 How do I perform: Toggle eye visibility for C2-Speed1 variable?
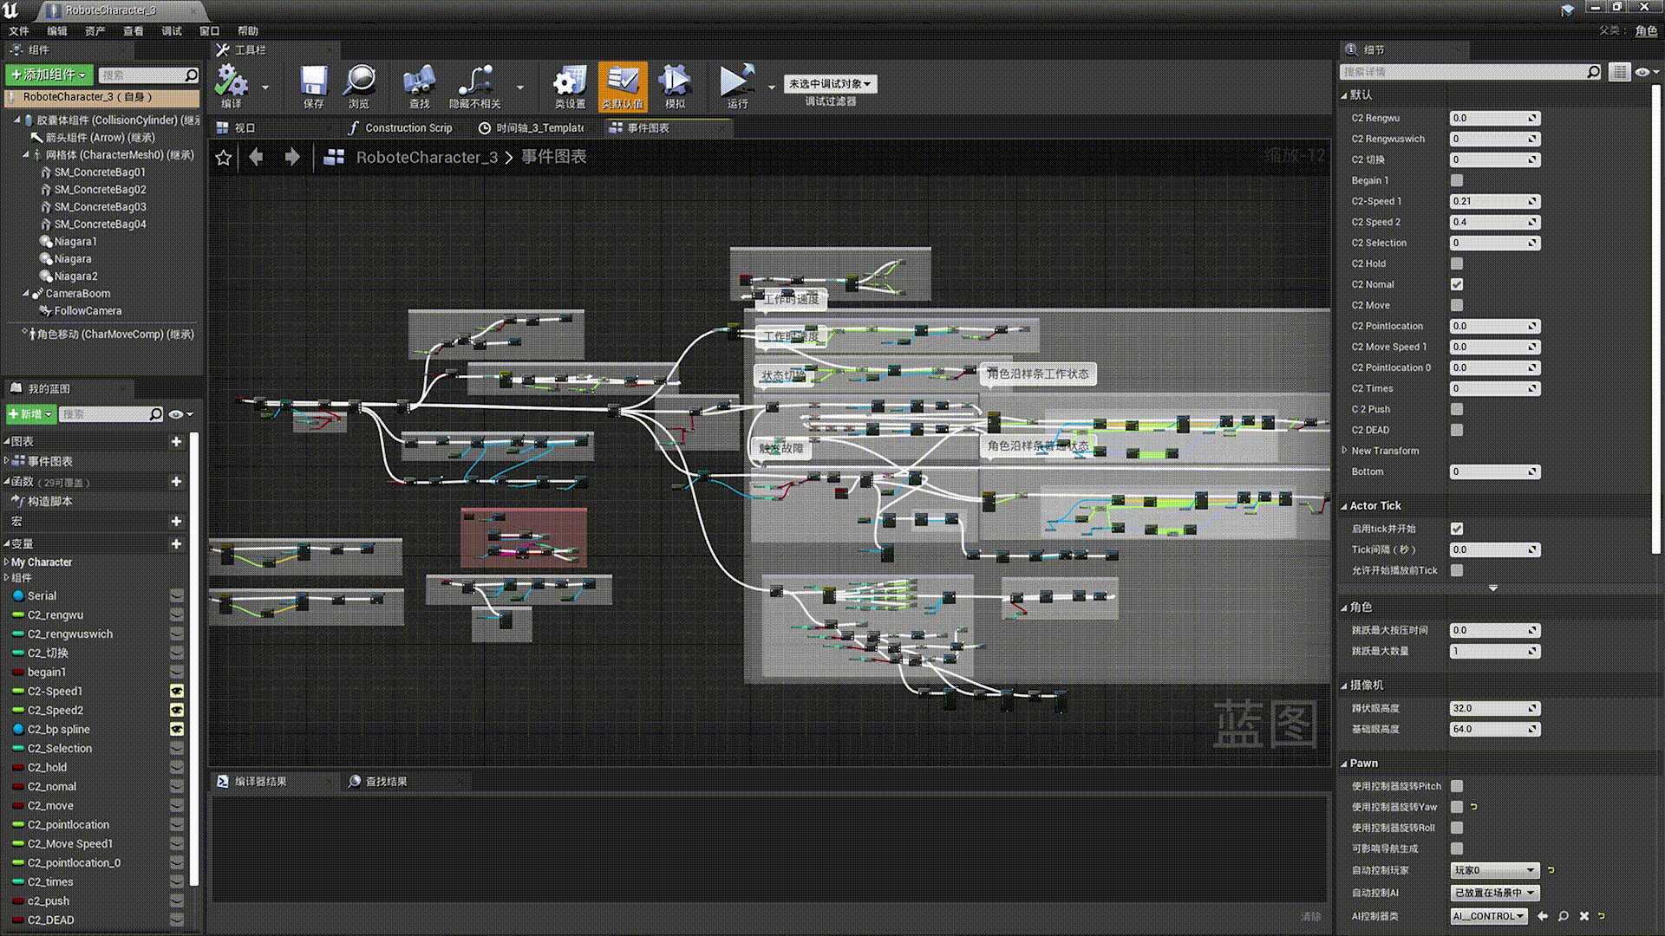coord(177,692)
